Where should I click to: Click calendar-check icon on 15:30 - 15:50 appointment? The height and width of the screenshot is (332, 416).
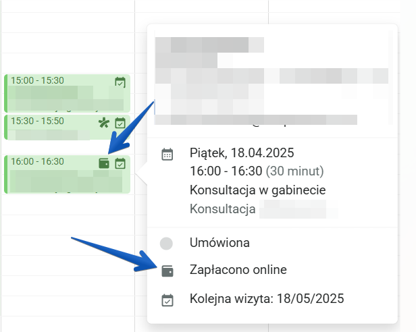tap(120, 123)
